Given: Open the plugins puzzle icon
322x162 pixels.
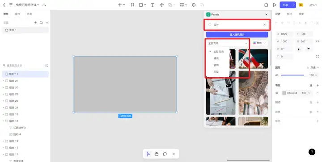Looking at the screenshot, I should click(266, 5).
